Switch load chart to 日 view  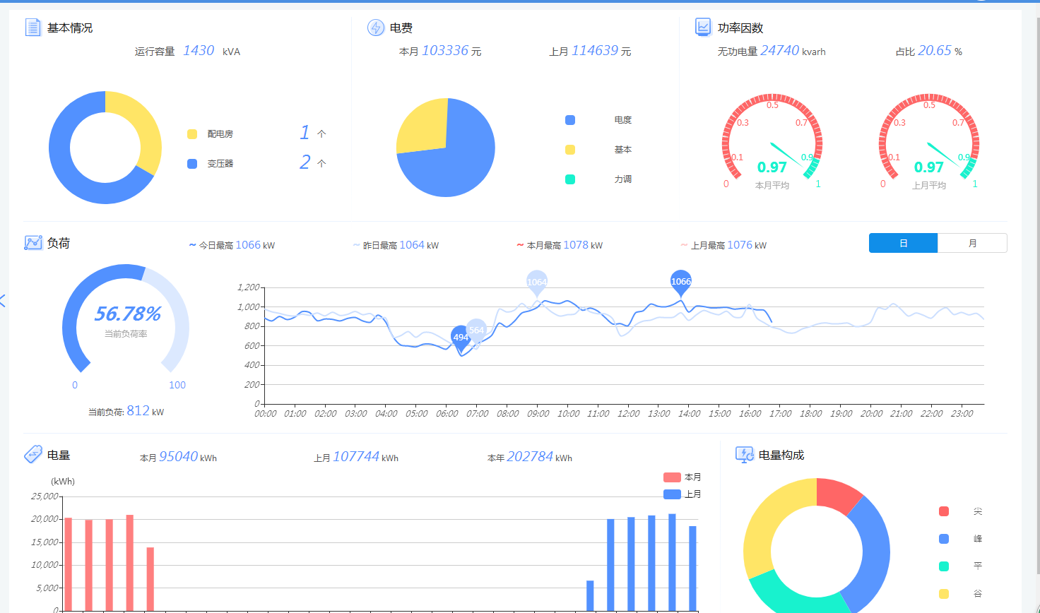pos(903,243)
